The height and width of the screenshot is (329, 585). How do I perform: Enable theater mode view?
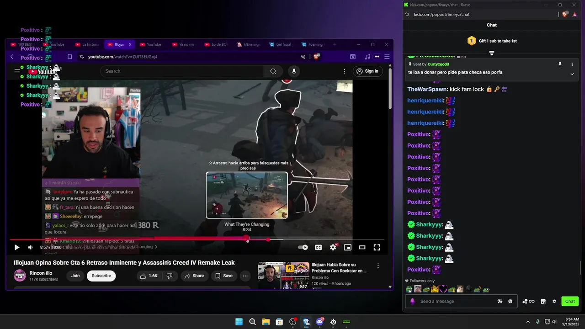click(x=362, y=247)
